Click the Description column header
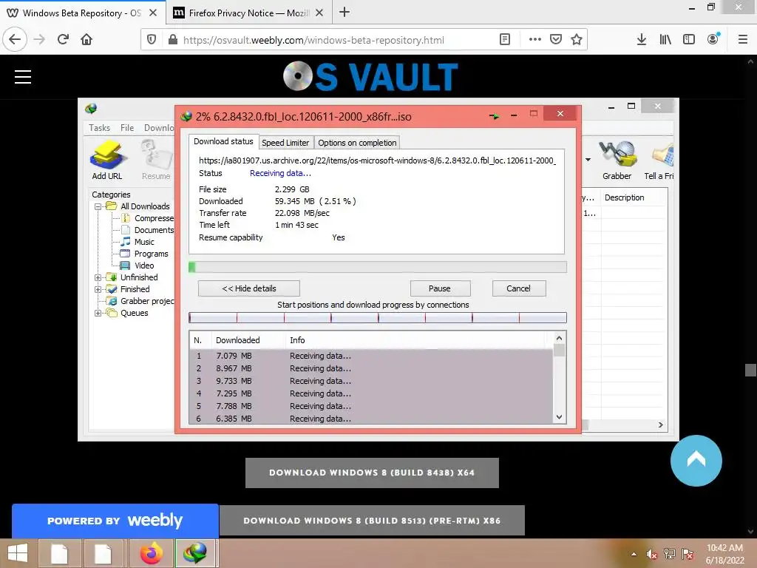Screen dimensions: 757x568 tap(625, 197)
